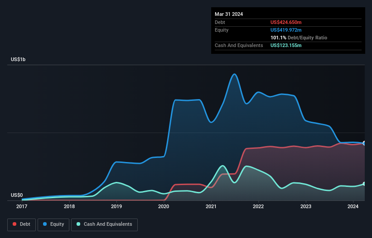Click the red Debt legend dot
Viewport: 372px width, 238px height.
click(x=14, y=224)
